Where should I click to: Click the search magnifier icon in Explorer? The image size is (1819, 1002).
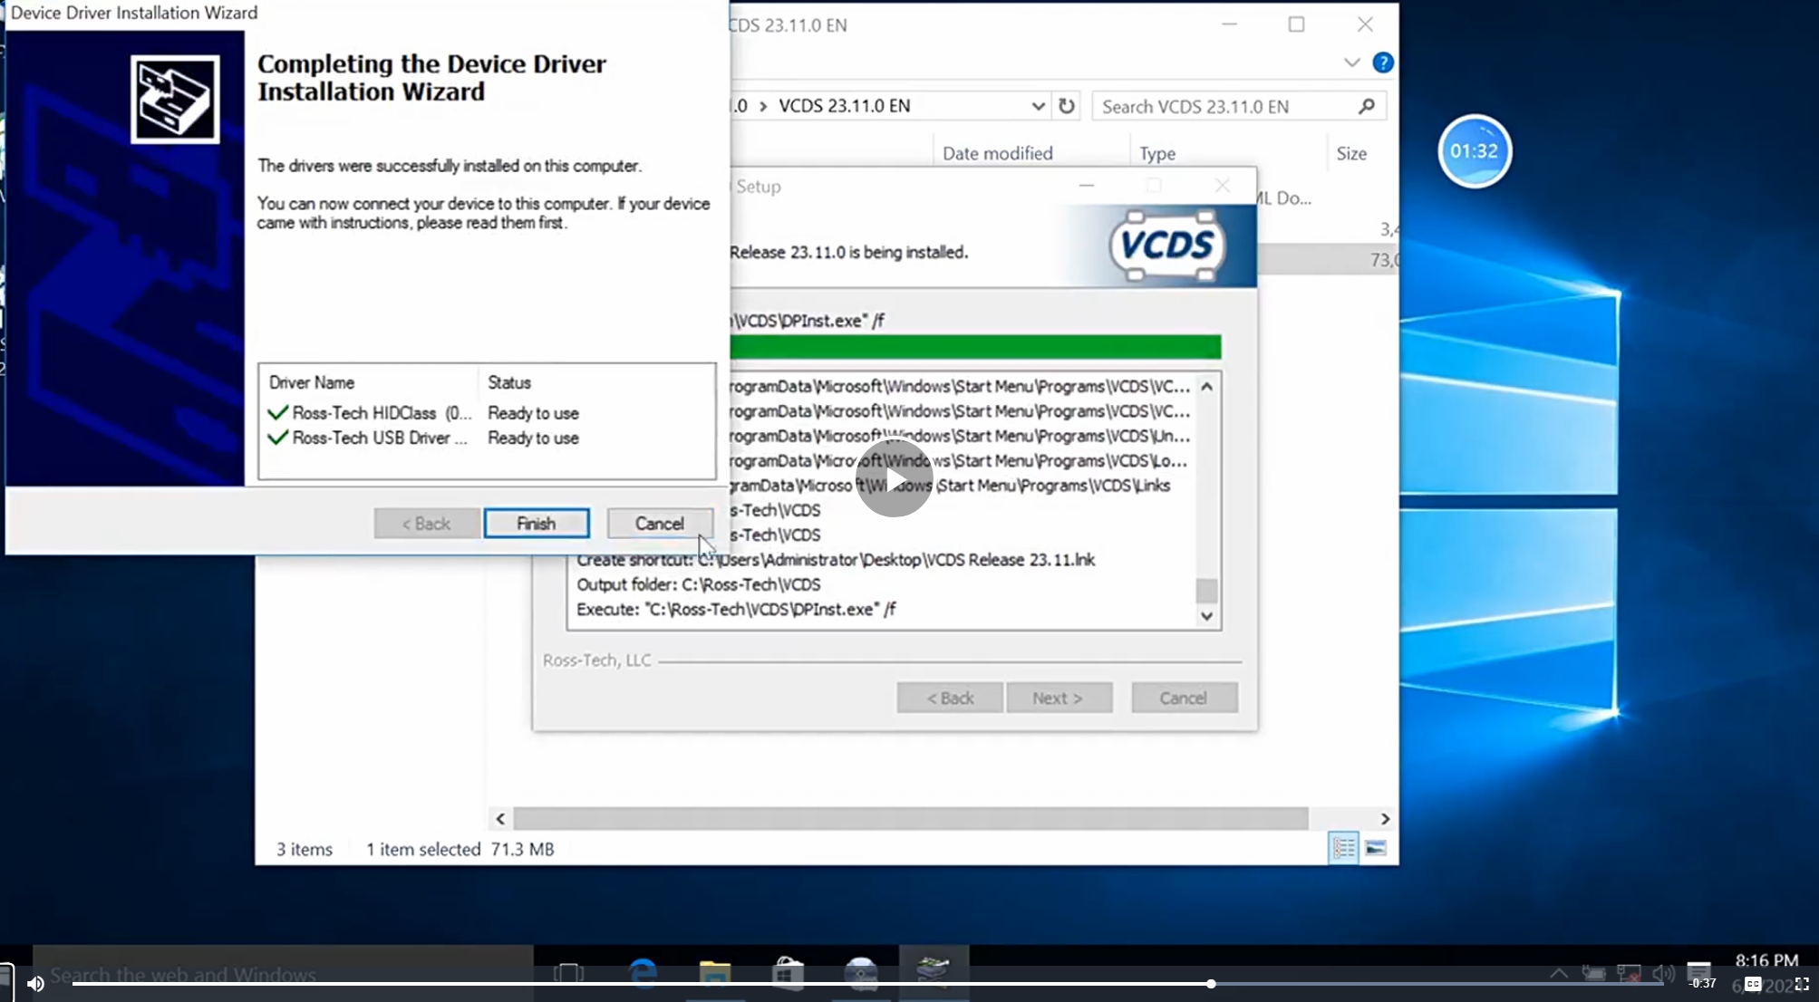[x=1367, y=106]
